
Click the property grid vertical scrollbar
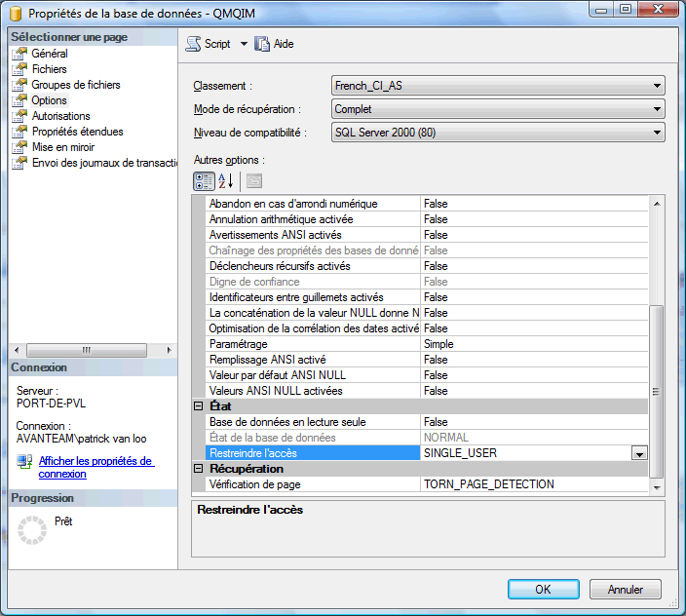coord(656,390)
